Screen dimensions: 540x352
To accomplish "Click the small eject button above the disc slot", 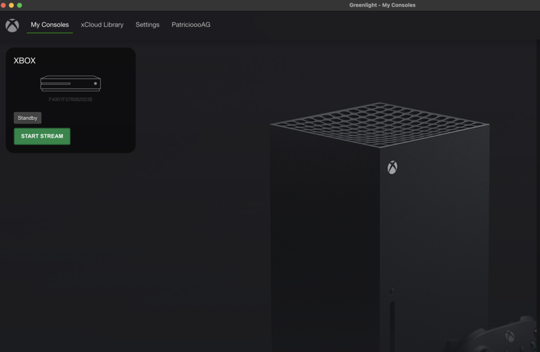I will (x=392, y=291).
